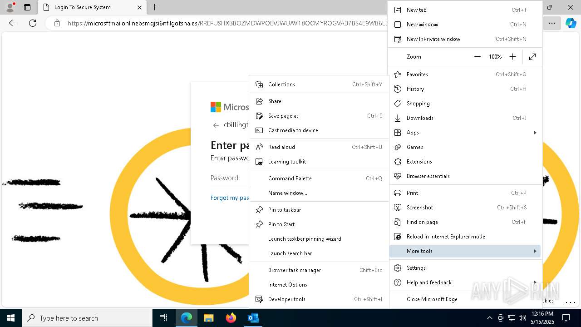The height and width of the screenshot is (327, 581).
Task: Click the Screenshot icon
Action: click(x=398, y=208)
